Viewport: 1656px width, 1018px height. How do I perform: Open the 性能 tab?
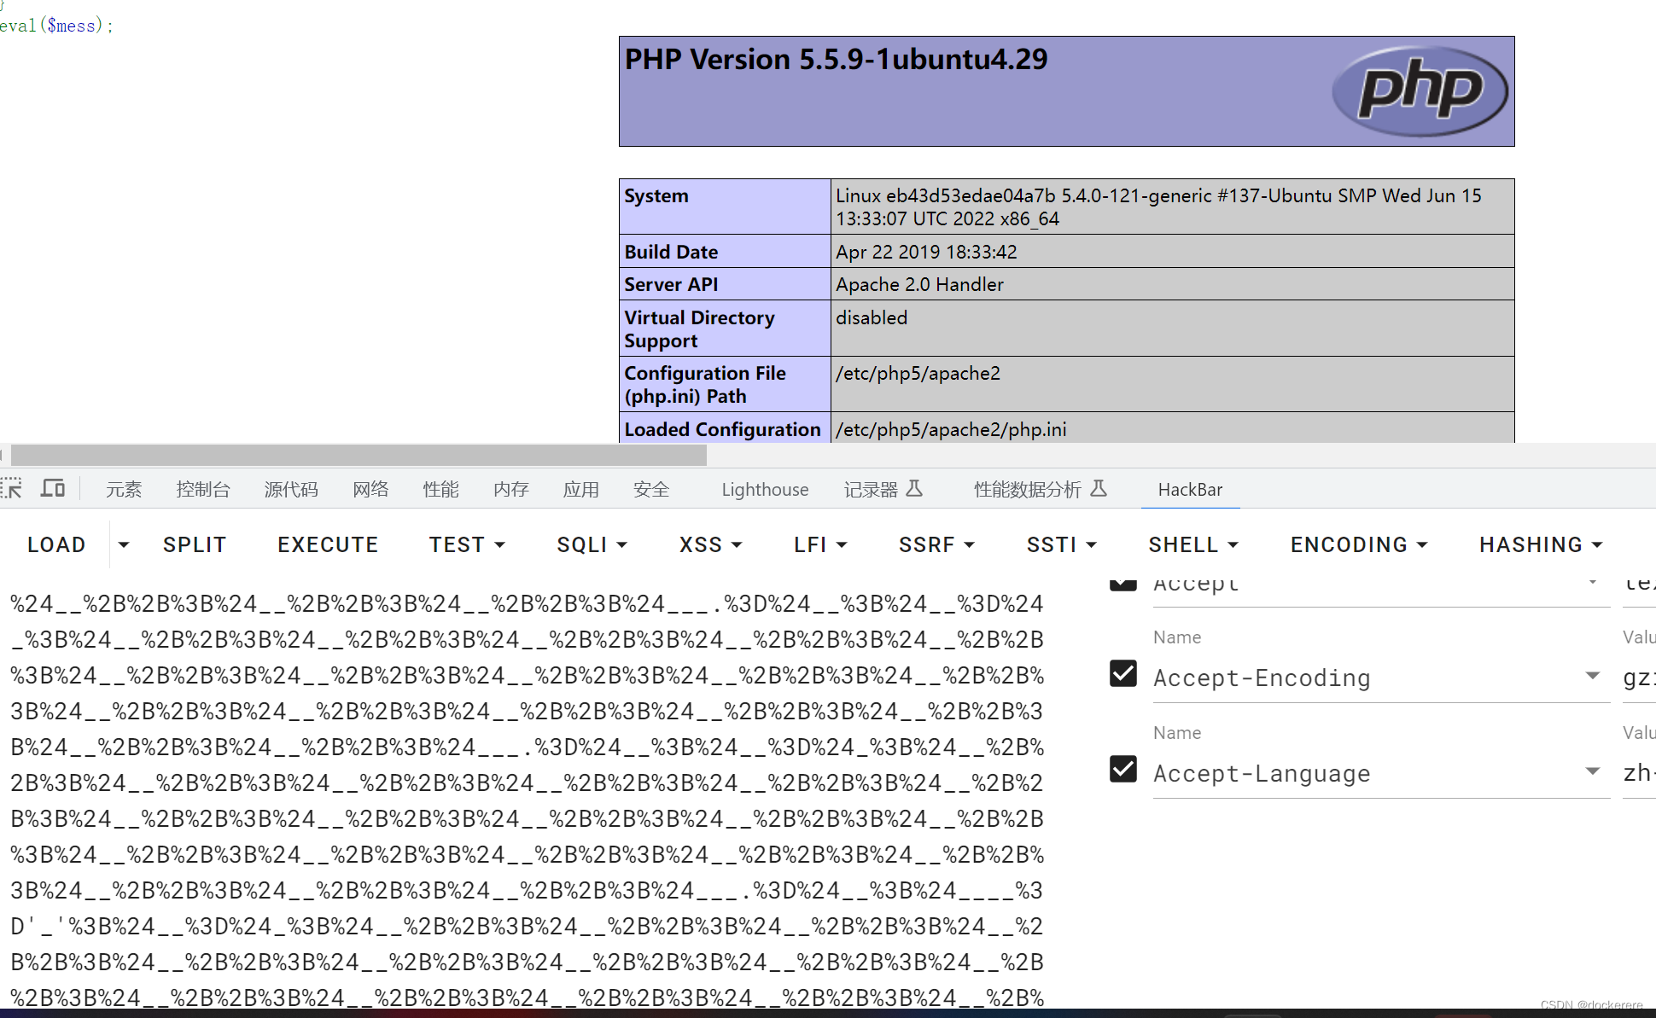pyautogui.click(x=441, y=489)
